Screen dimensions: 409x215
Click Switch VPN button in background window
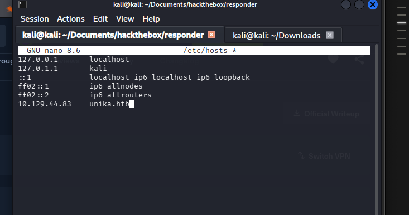click(324, 156)
